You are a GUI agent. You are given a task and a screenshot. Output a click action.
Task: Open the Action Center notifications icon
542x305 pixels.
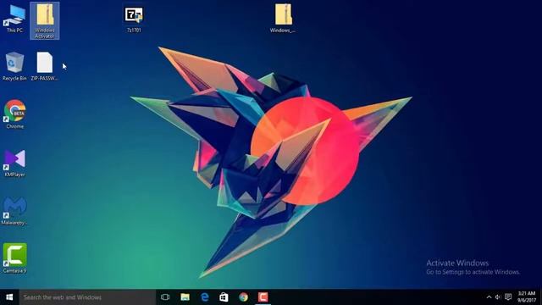508,297
